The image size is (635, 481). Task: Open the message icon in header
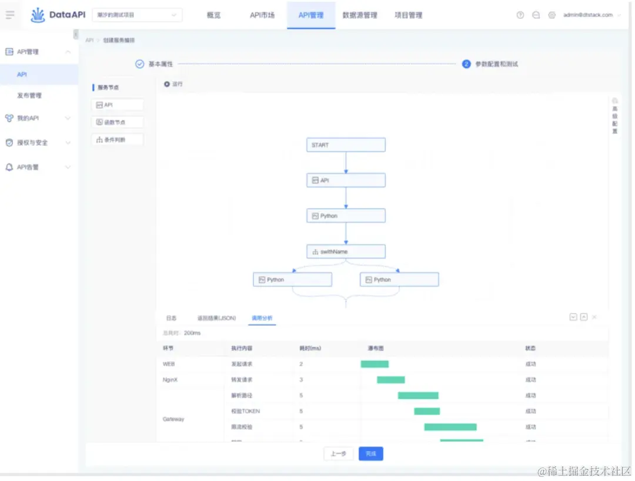(x=536, y=15)
